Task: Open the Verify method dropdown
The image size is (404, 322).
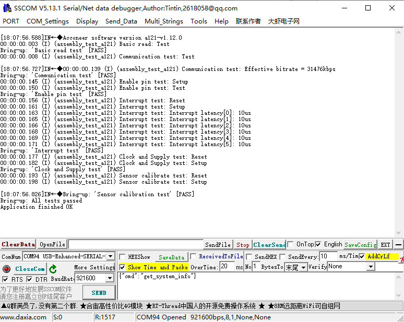Action: (x=371, y=267)
